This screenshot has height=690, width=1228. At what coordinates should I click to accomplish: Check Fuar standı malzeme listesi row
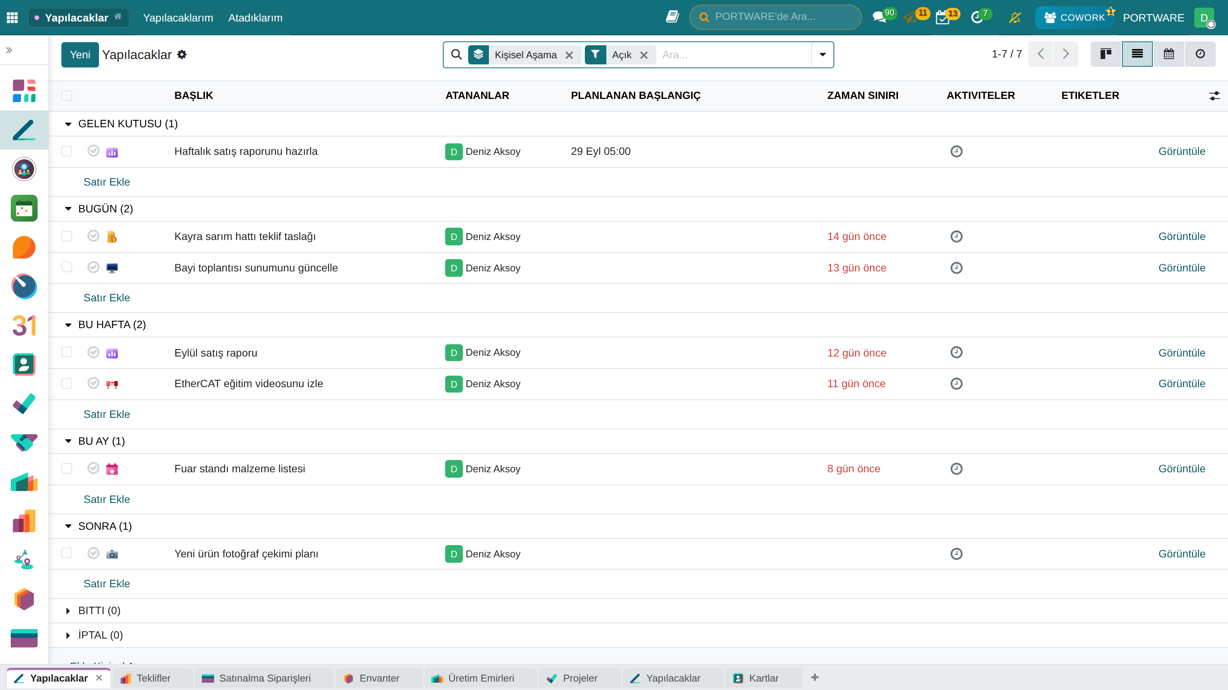tap(67, 468)
